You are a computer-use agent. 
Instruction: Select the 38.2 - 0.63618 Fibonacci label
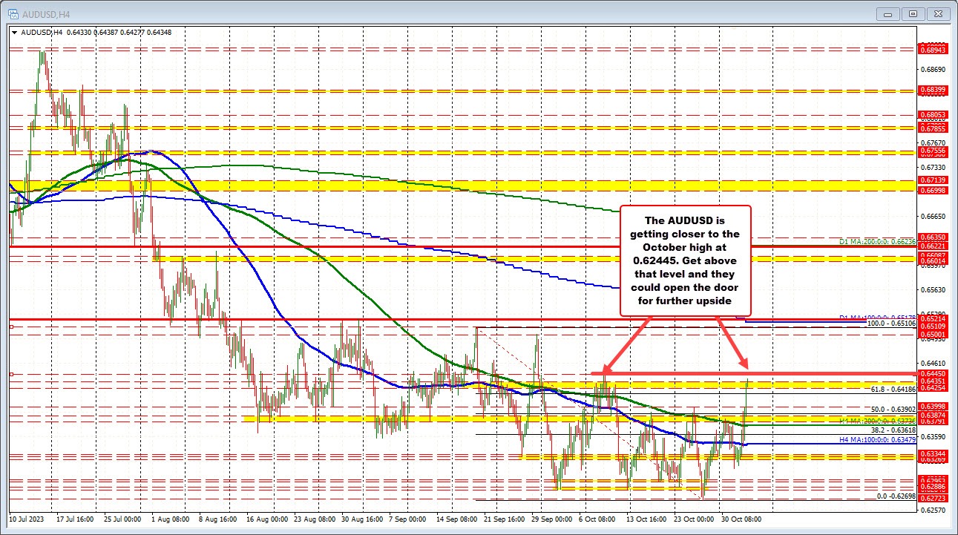pyautogui.click(x=894, y=429)
